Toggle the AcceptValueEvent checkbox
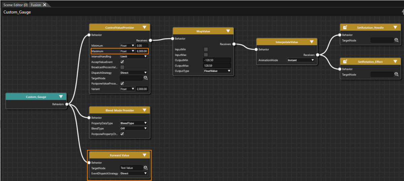 (122, 62)
